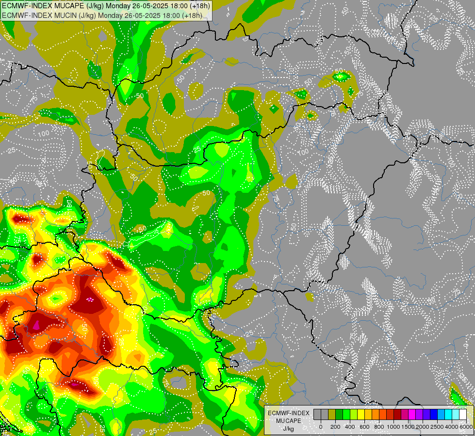
Task: Pick the pure yellow legend swatch
Action: pos(361,414)
